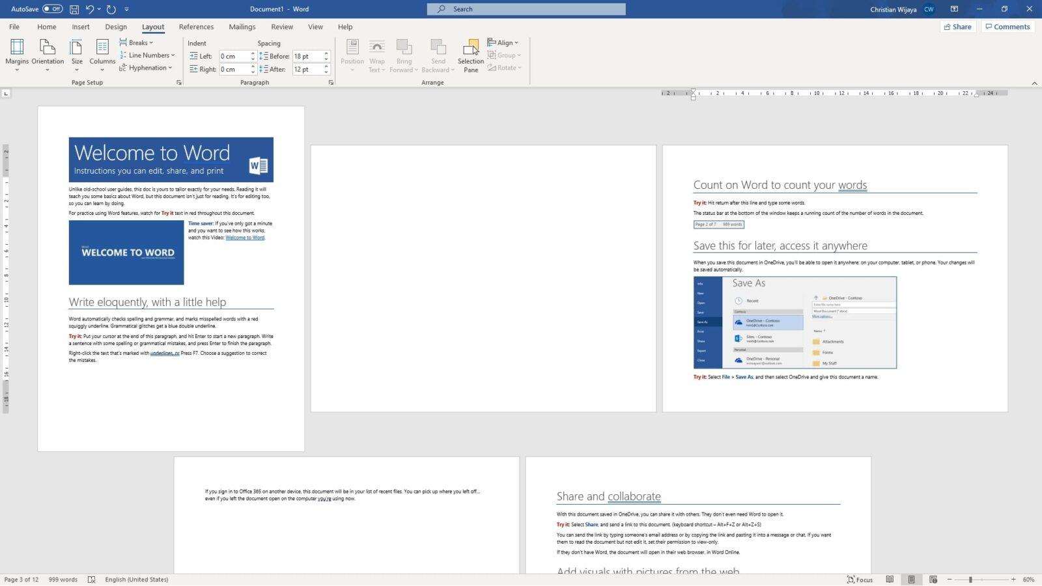
Task: Click the Read Mode icon in status bar
Action: 890,579
